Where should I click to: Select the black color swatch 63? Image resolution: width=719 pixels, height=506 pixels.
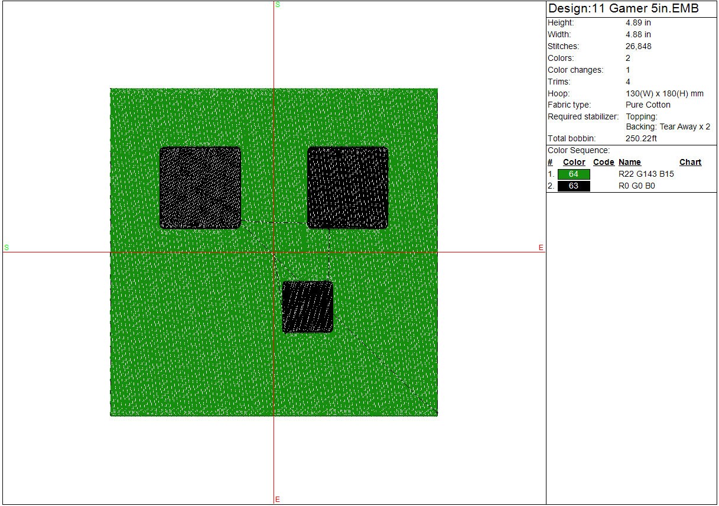574,186
